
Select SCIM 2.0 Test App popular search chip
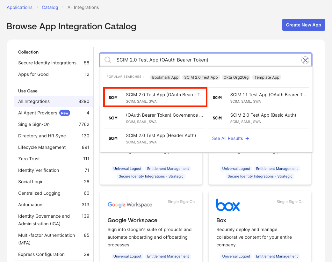pos(201,77)
